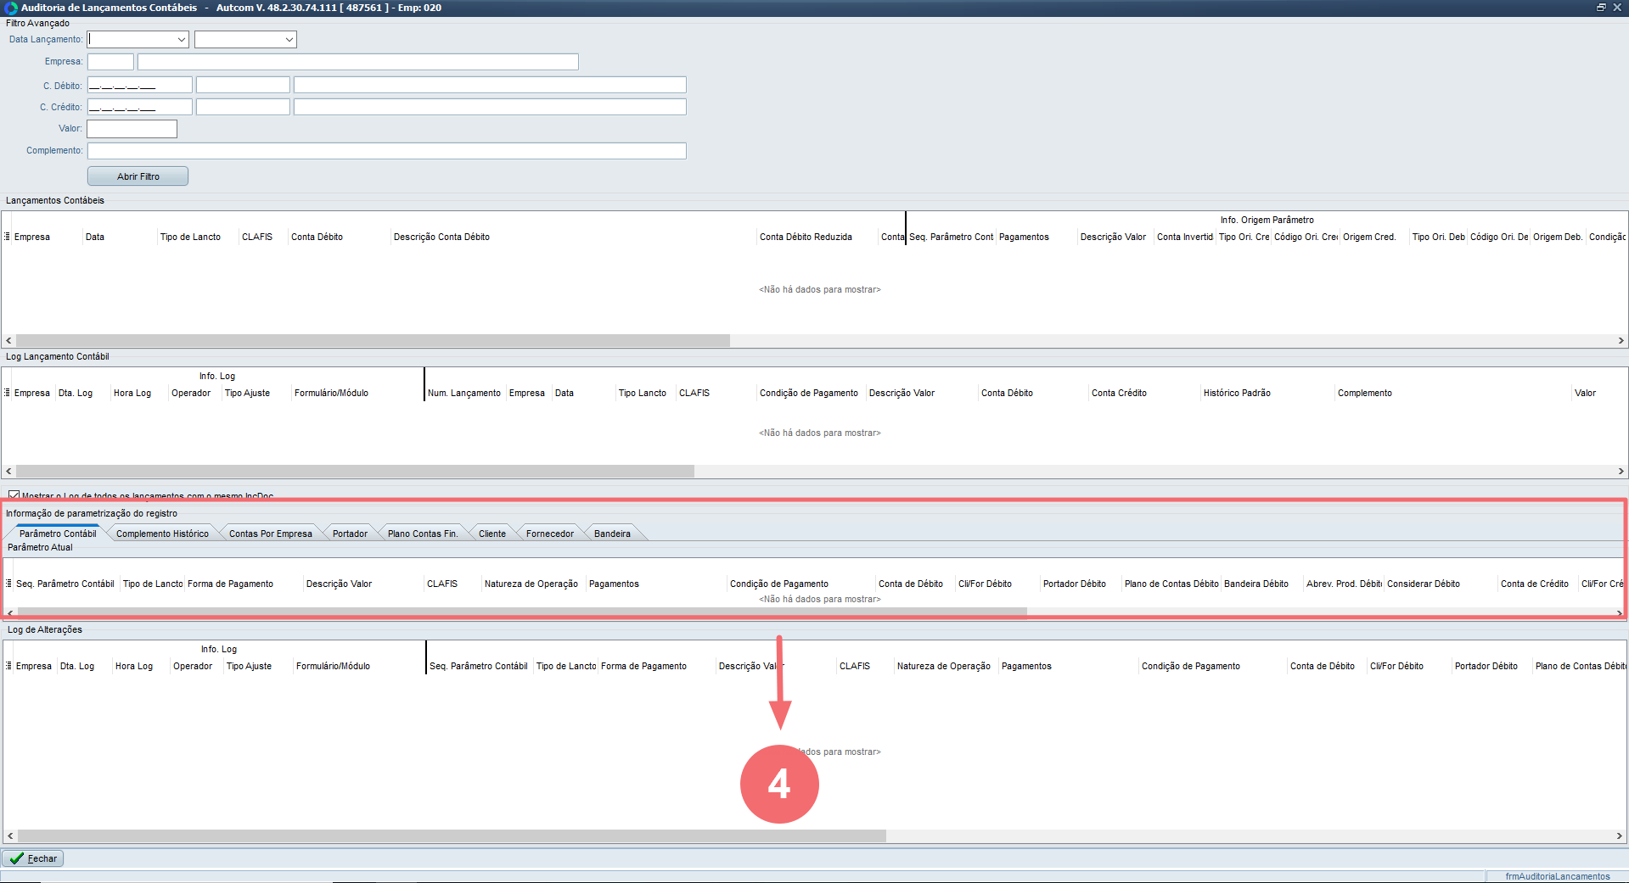Click the green checkmark icon on Fechar
1629x883 pixels.
pyautogui.click(x=16, y=858)
